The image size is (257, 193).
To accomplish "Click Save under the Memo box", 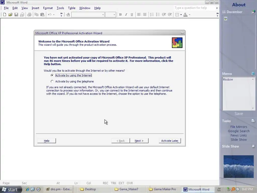I will 239,114.
